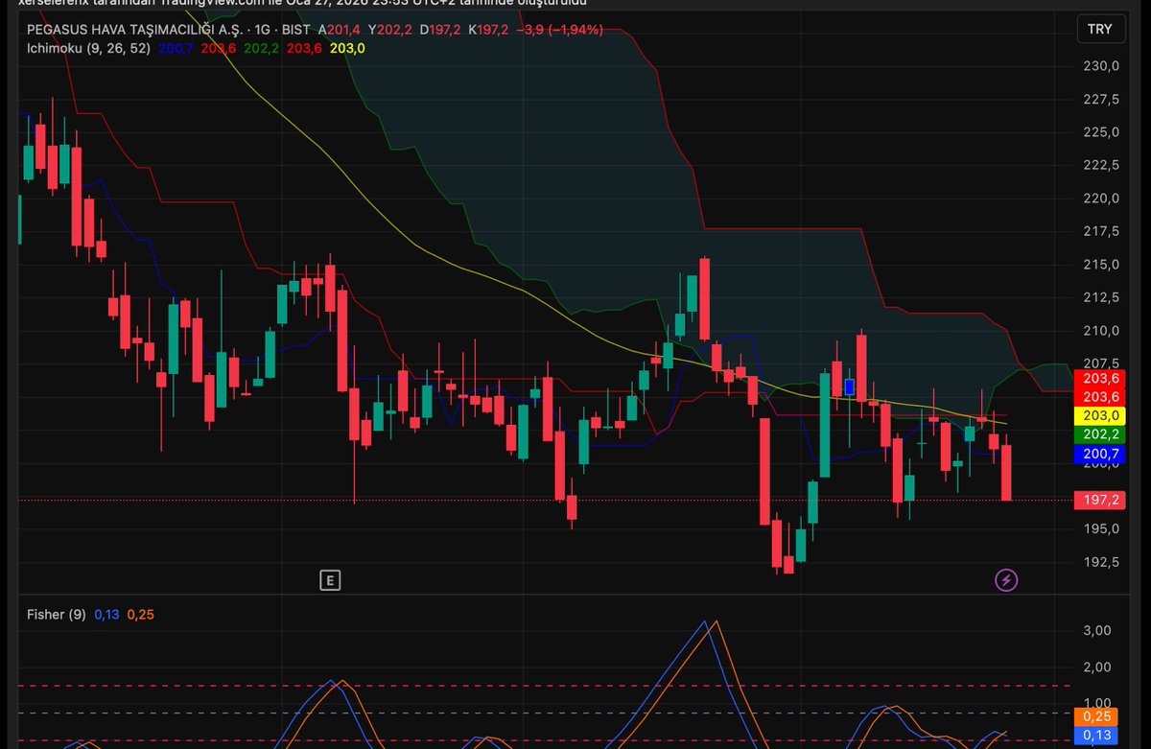Click the yellow 203,0 price scale tag

click(x=1099, y=415)
